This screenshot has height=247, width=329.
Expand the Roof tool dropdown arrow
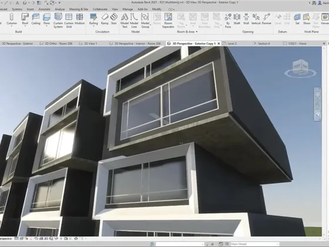pos(25,26)
